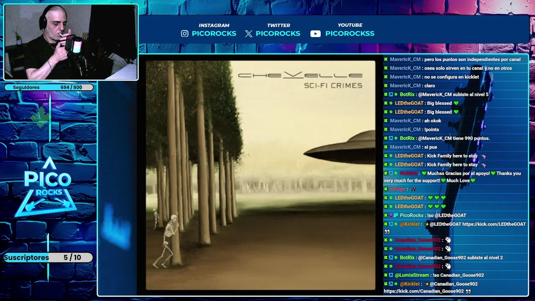Image resolution: width=535 pixels, height=301 pixels.
Task: Click the Seguidores 694 / 800 progress bar
Action: pos(49,87)
